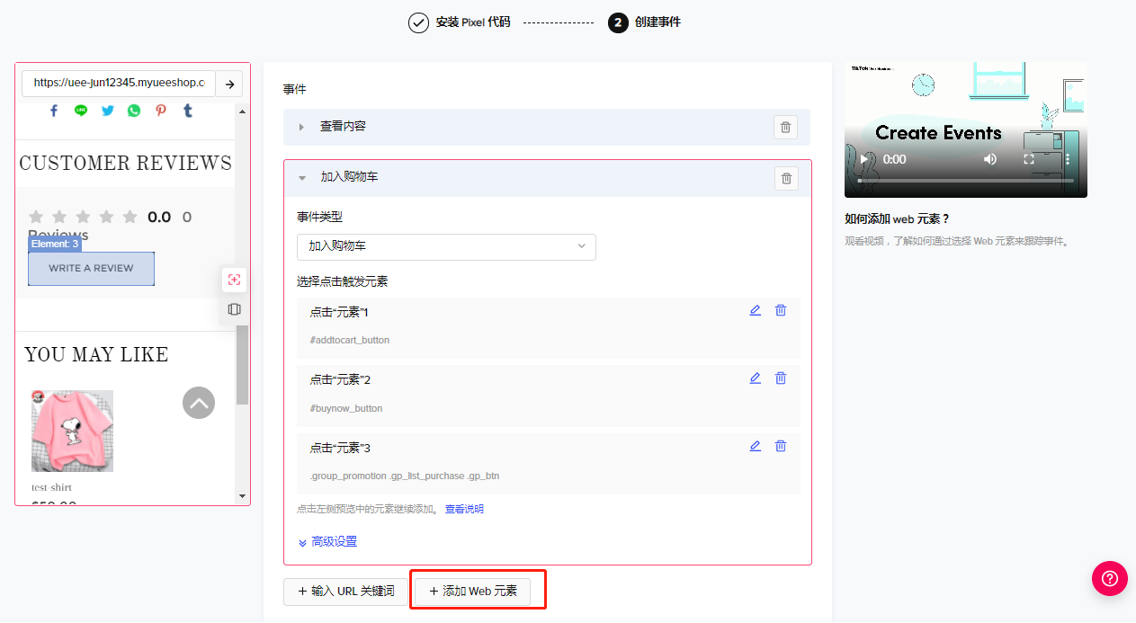The height and width of the screenshot is (623, 1136).
Task: Click WRITE A REVIEW button in preview
Action: point(91,268)
